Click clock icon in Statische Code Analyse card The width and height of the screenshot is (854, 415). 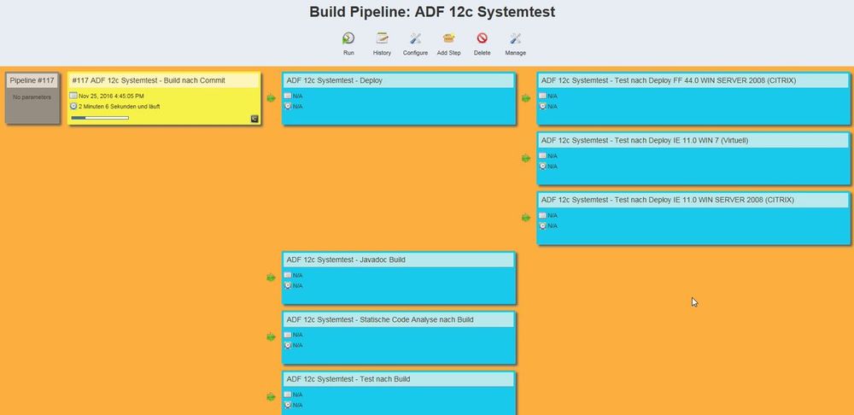coord(288,345)
